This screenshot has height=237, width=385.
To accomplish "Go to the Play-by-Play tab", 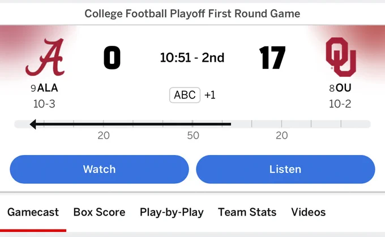I will (x=172, y=213).
